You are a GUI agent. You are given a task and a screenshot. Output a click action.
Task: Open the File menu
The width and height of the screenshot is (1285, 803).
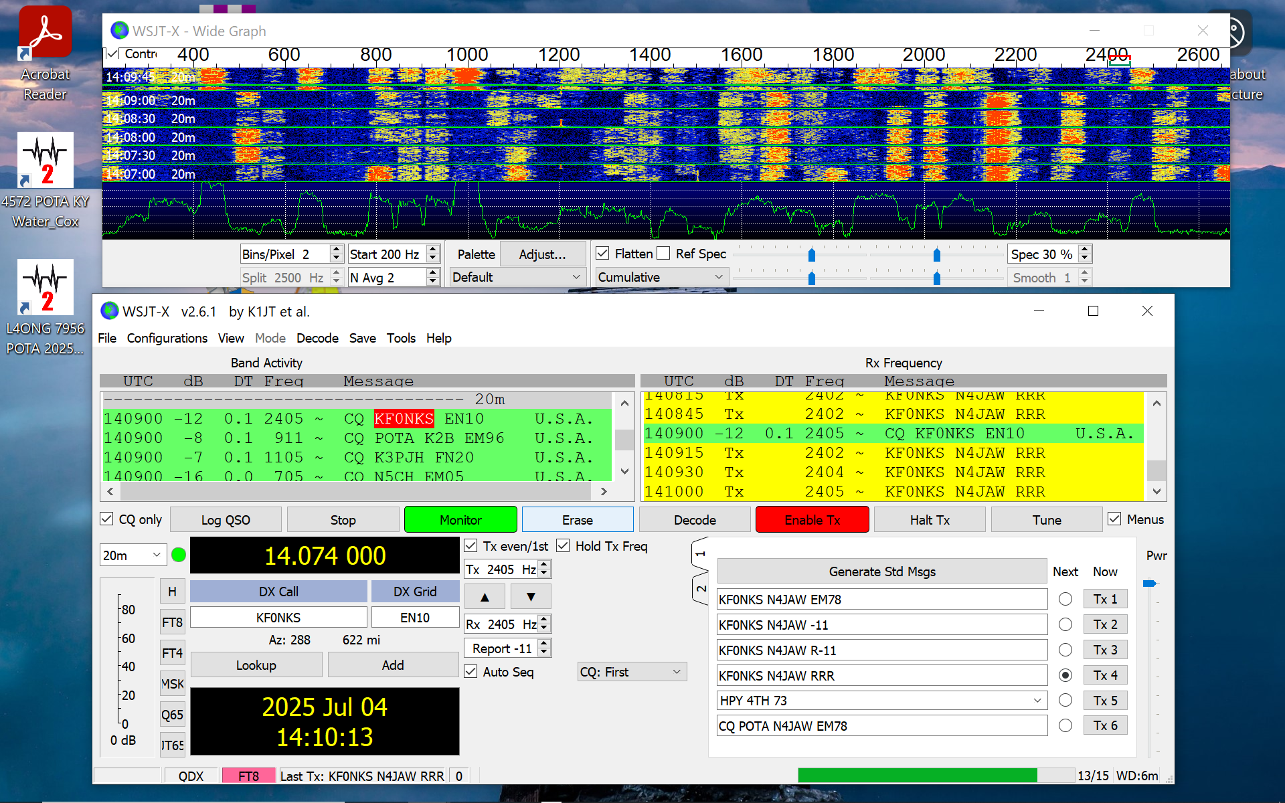click(x=107, y=338)
